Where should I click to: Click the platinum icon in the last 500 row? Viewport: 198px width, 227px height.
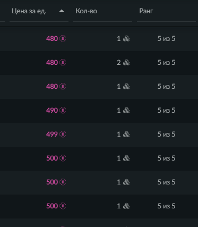63,206
